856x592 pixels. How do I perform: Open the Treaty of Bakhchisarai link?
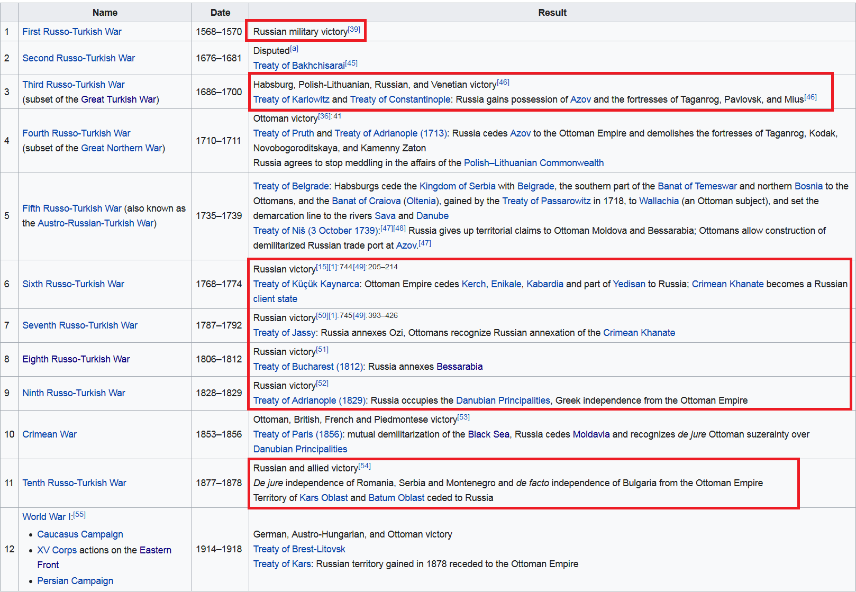pyautogui.click(x=299, y=66)
